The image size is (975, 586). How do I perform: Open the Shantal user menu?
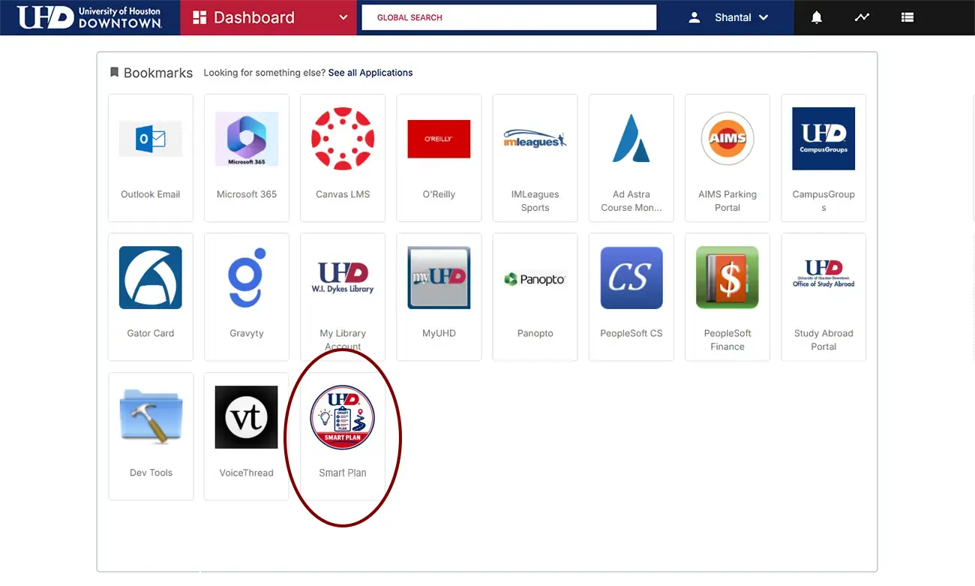coord(729,17)
